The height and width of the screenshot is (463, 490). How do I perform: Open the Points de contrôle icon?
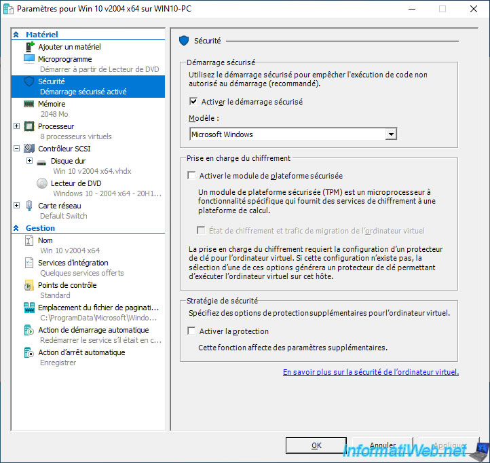(29, 285)
